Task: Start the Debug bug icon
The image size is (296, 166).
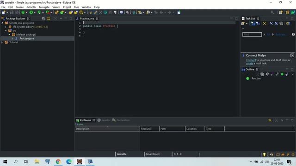Action: tap(23, 12)
